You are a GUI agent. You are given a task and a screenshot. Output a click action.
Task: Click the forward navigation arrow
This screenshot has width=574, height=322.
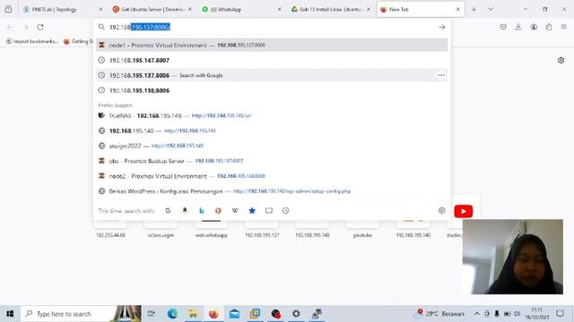click(25, 27)
